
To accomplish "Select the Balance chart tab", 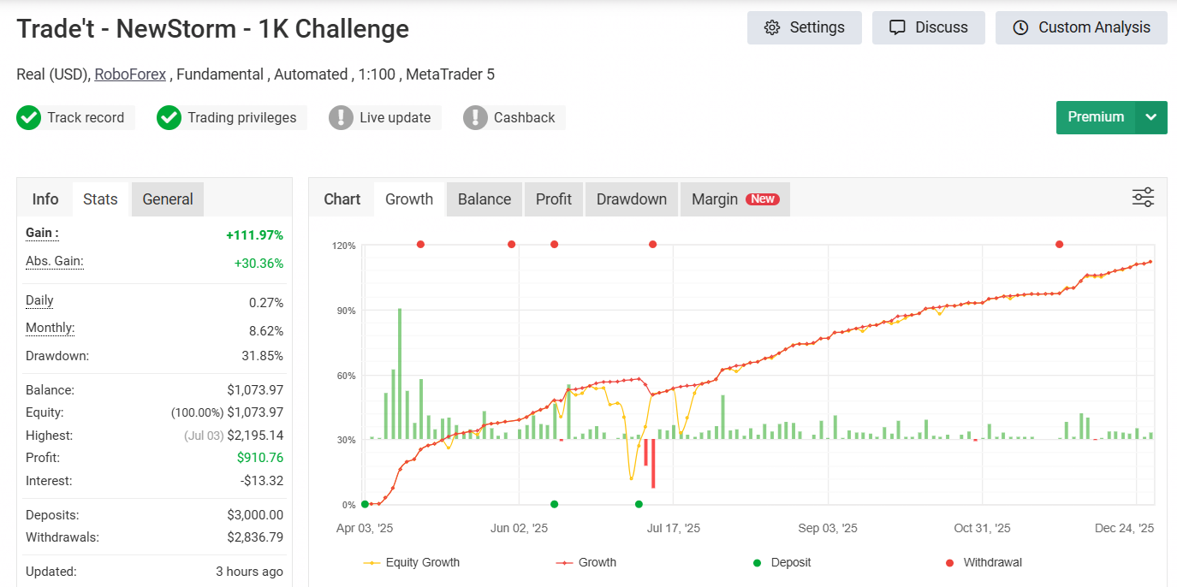I will pos(484,199).
